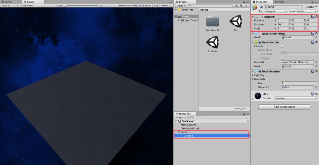Open the Transform component help icon
Viewport: 319px width, 165px height.
click(313, 16)
